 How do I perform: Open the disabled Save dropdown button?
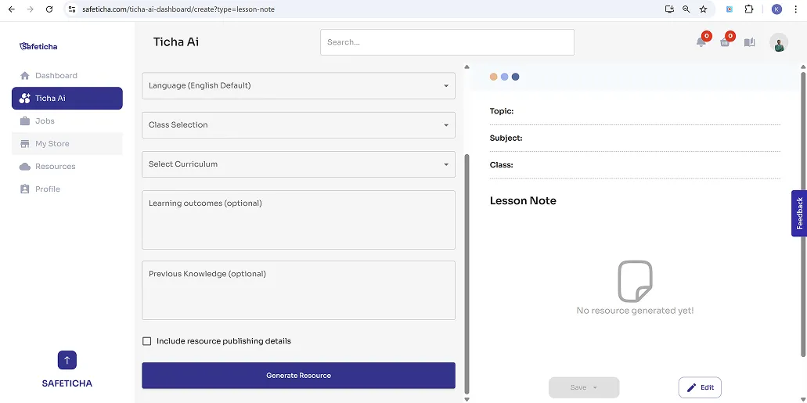(x=584, y=387)
